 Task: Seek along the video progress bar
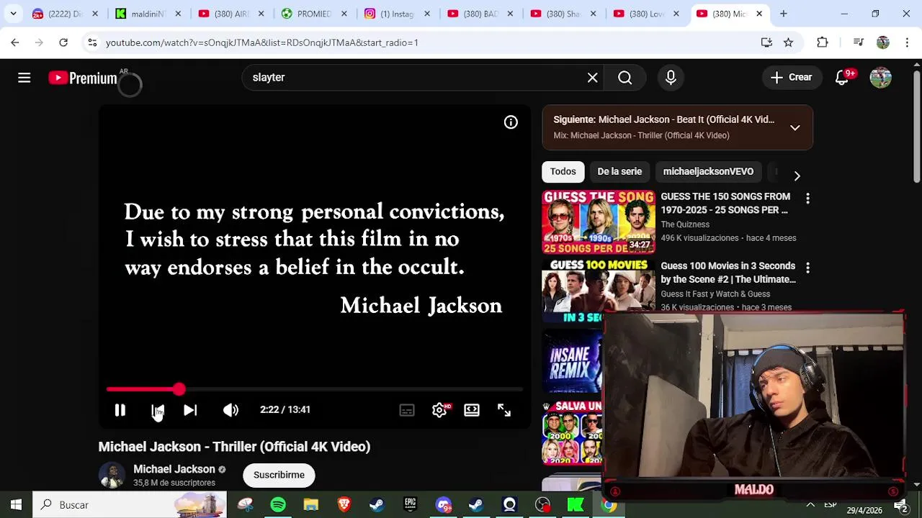314,389
